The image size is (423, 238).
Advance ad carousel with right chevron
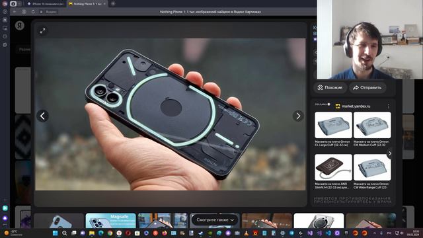tap(390, 153)
